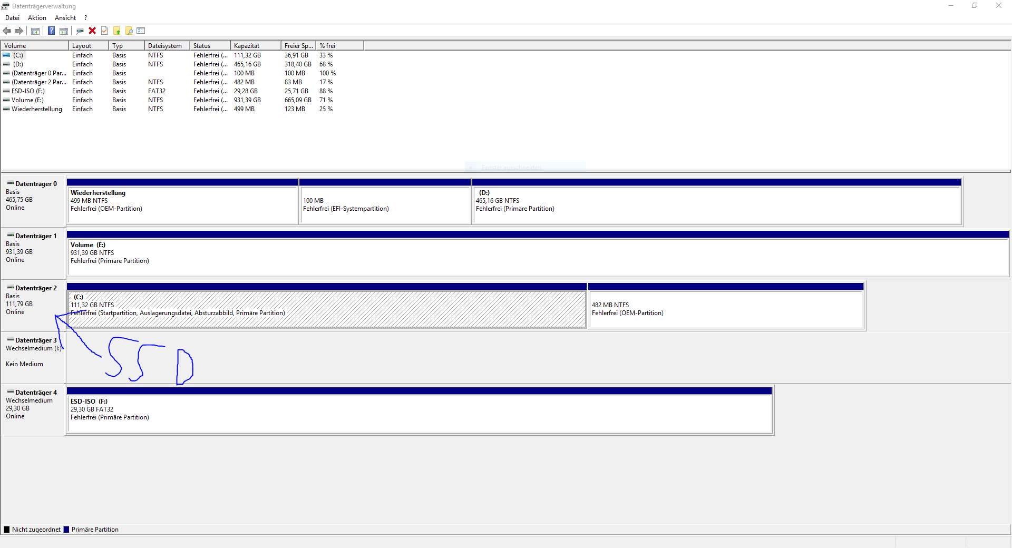Screen dimensions: 1012x548
Task: Click the checklist view settings icon
Action: pos(141,31)
